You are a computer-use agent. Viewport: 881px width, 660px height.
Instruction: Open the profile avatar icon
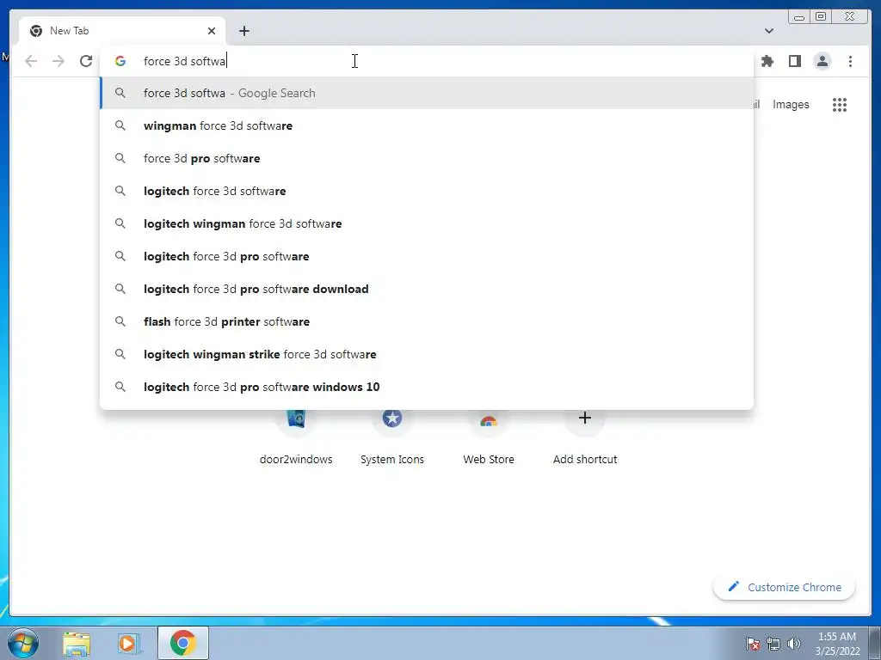[x=822, y=61]
